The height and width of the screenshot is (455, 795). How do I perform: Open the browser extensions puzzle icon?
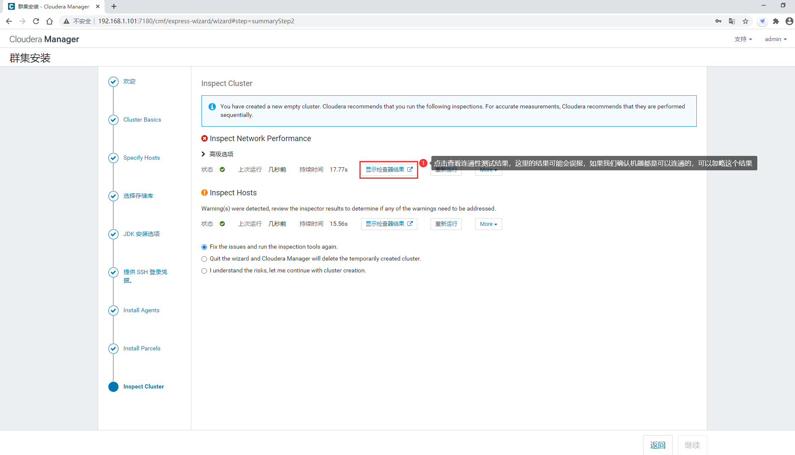(776, 21)
